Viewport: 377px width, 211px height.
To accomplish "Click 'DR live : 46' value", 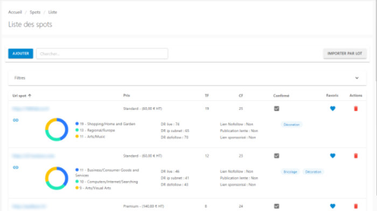I will click(x=170, y=171).
